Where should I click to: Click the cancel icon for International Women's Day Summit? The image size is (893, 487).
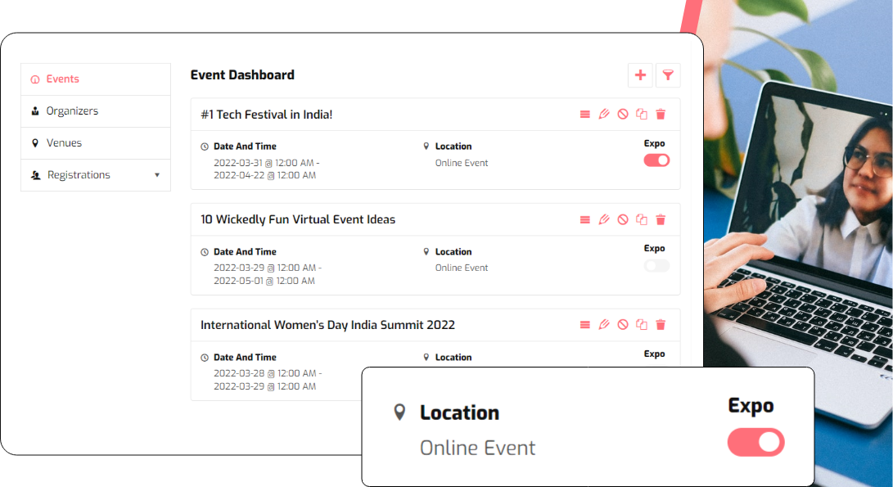622,324
